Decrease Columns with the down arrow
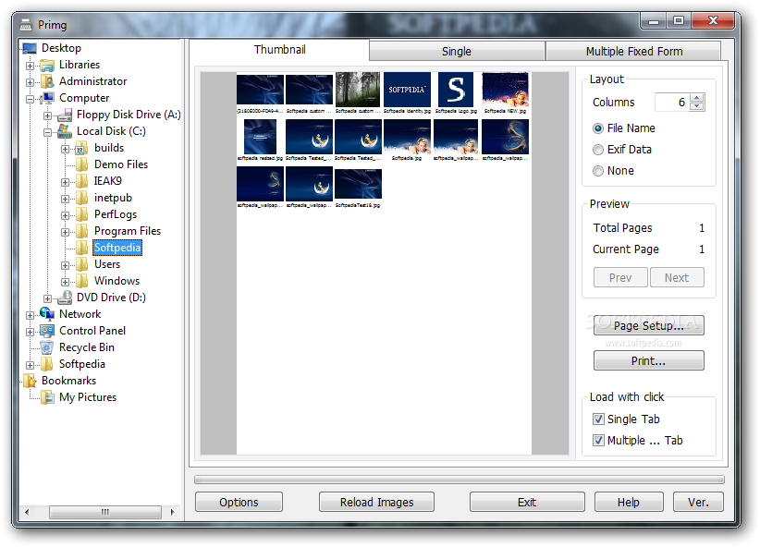This screenshot has height=547, width=760. (696, 106)
